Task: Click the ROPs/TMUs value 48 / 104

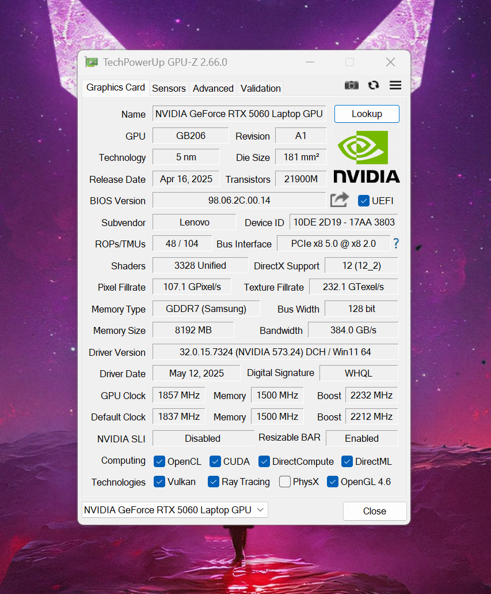Action: [182, 243]
